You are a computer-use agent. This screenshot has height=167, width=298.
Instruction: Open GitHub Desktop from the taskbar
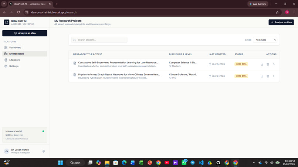[x=218, y=163]
